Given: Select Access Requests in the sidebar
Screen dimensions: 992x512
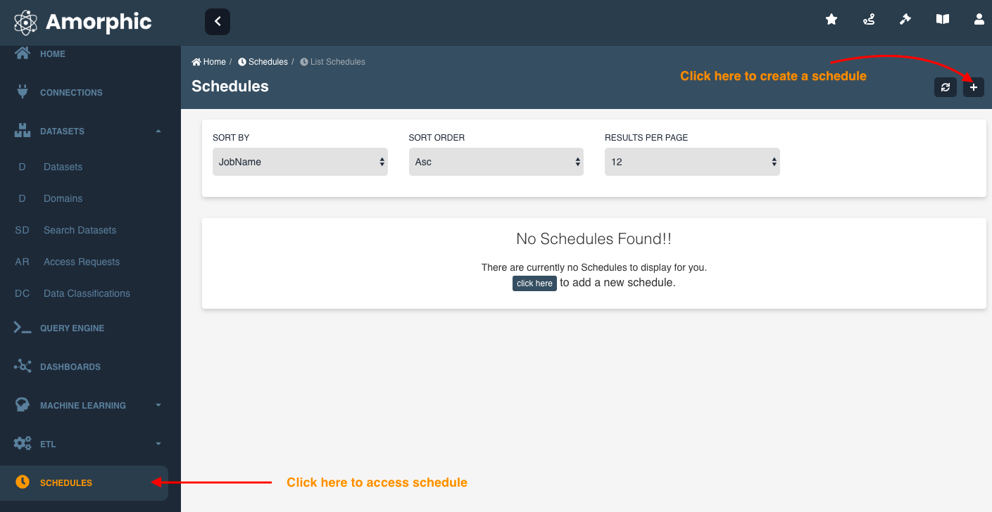Looking at the screenshot, I should [82, 262].
